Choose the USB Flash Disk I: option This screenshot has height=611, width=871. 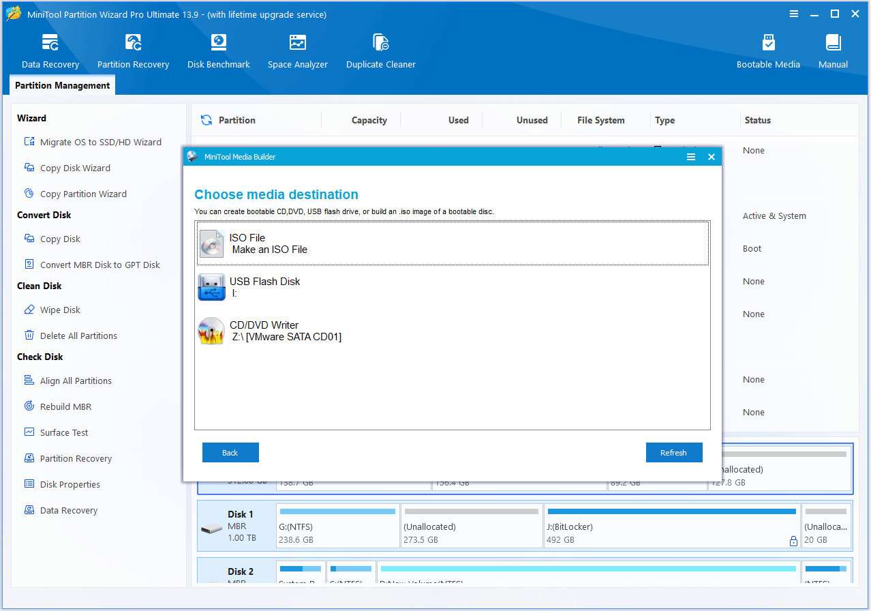click(453, 287)
